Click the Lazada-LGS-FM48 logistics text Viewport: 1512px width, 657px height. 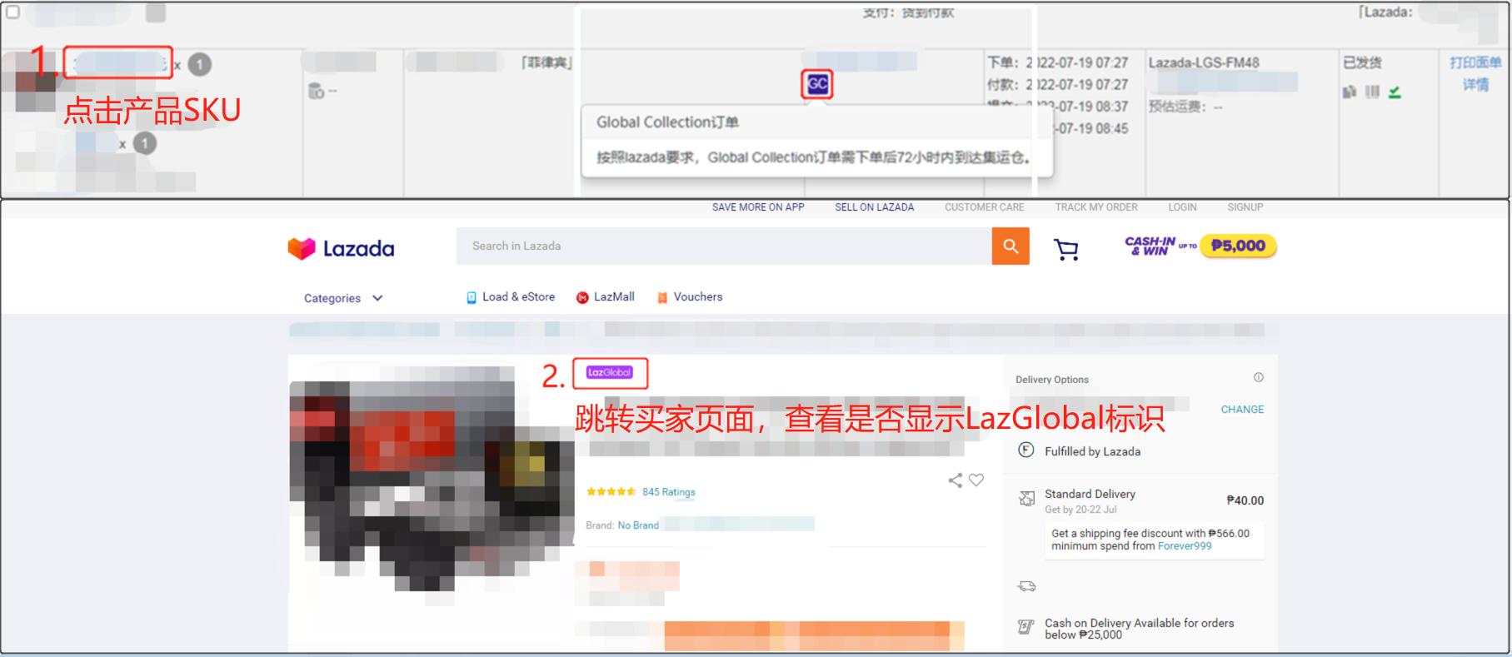1204,62
